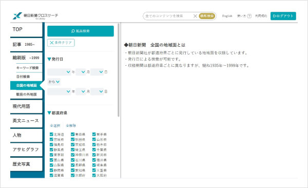Open the 現代用語 sidebar tab
Viewport: 308px width, 188px height.
(x=26, y=106)
